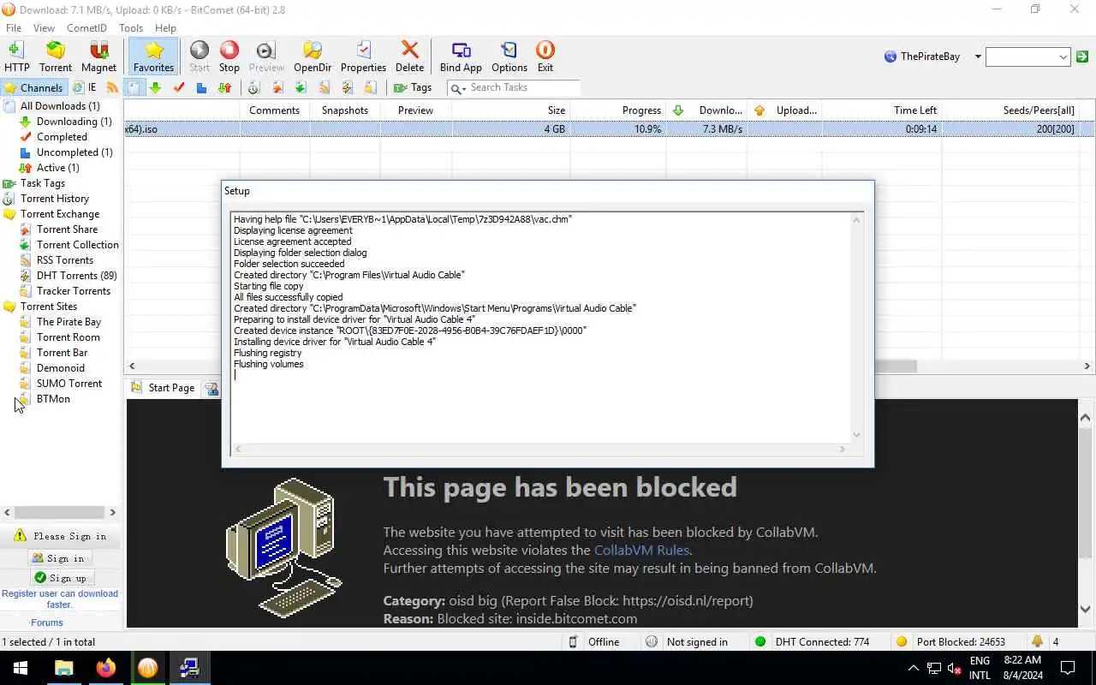This screenshot has width=1096, height=685.
Task: Open File Explorer from the taskbar
Action: tap(64, 668)
